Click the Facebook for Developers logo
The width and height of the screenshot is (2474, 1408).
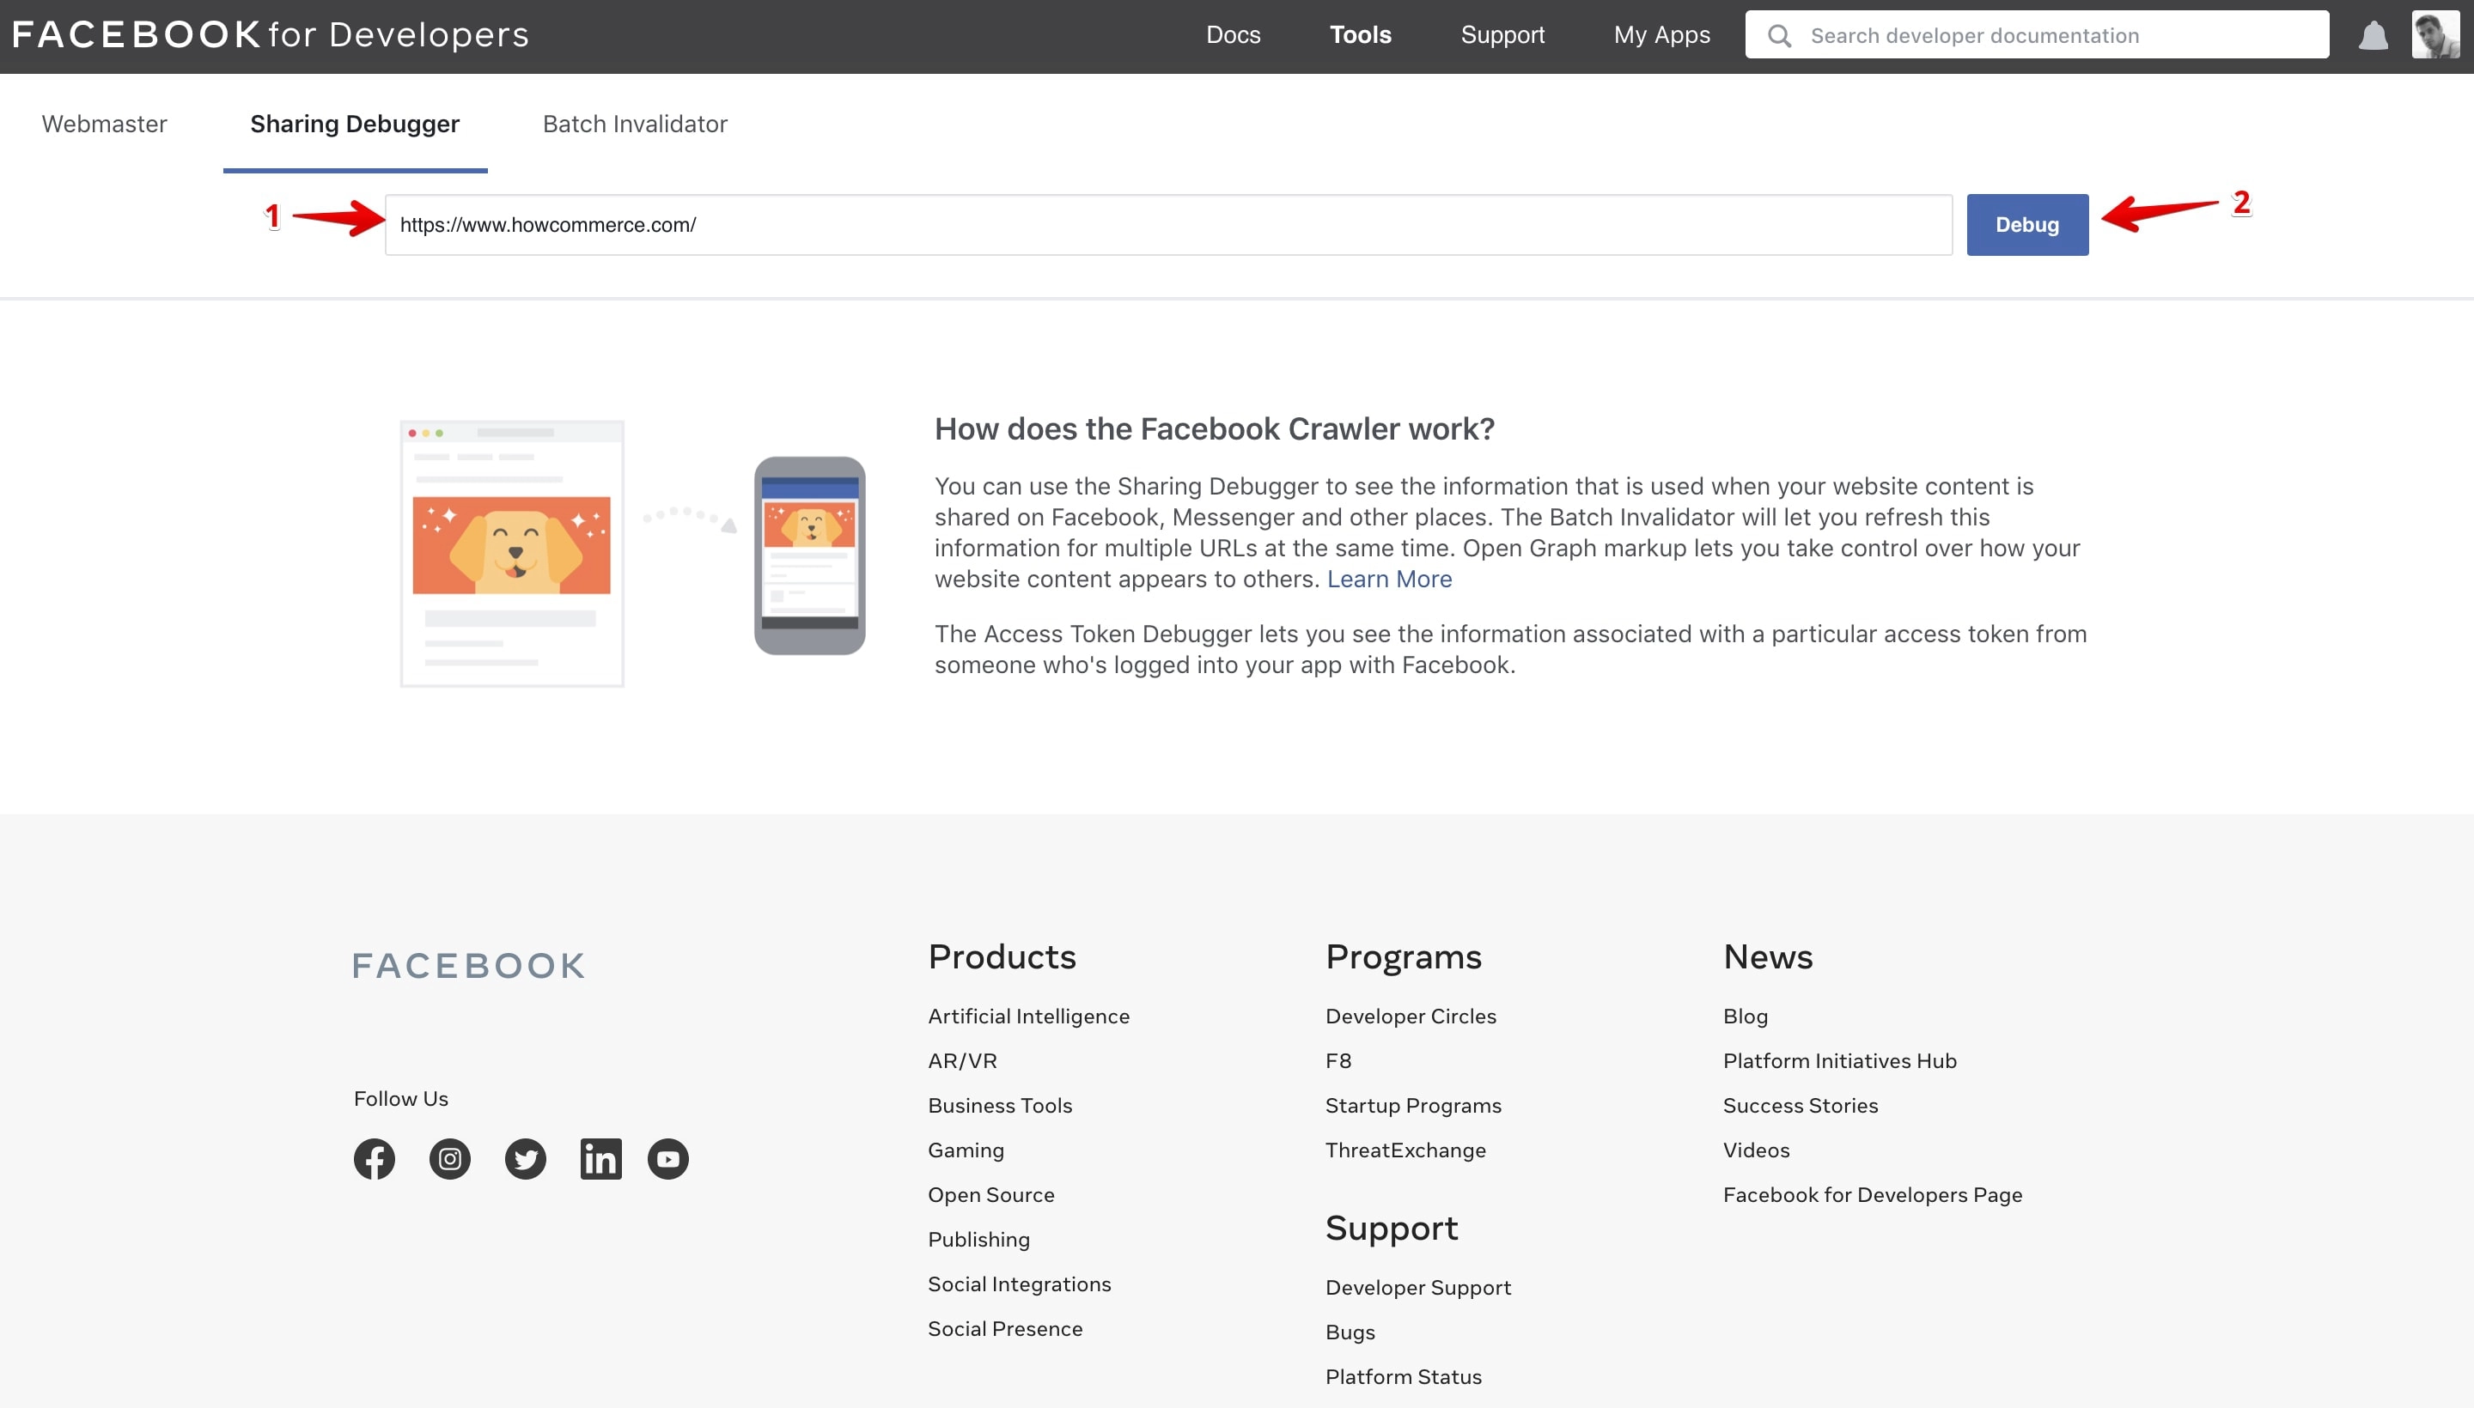[x=270, y=35]
